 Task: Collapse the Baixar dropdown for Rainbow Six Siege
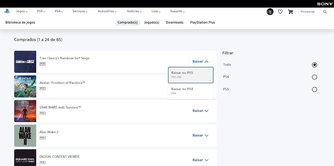coord(201,61)
